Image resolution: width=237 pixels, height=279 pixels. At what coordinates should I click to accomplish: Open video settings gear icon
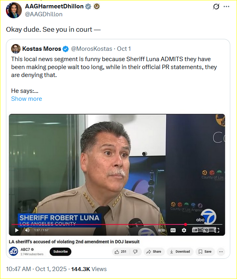pos(184,230)
